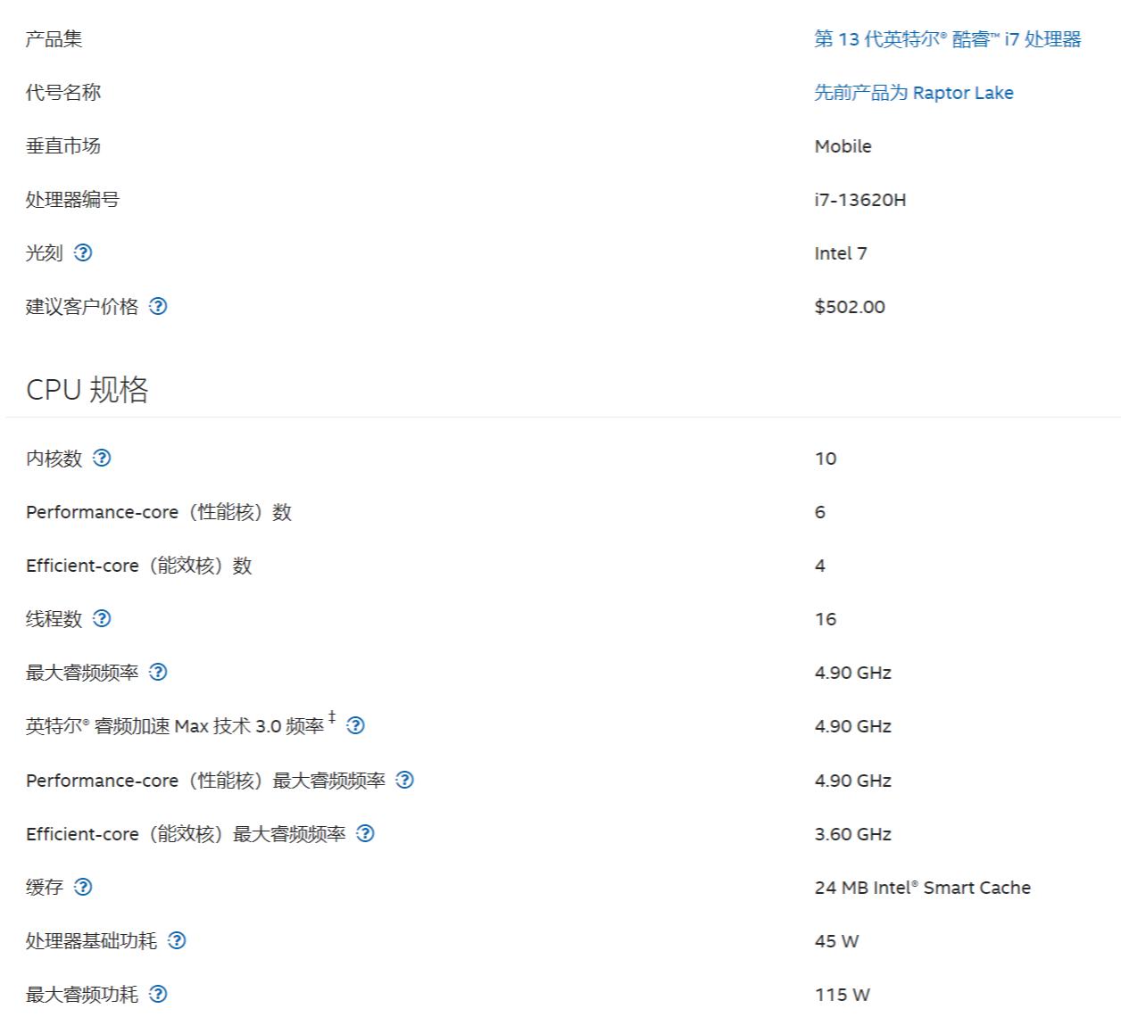This screenshot has height=1017, width=1121.
Task: Open help icon for 睿频加速 Max 技术 3.0 频率
Action: click(355, 725)
